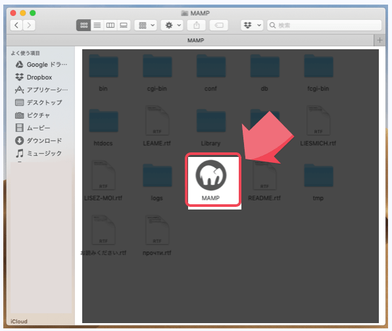
Task: Select the conf folder
Action: point(210,72)
